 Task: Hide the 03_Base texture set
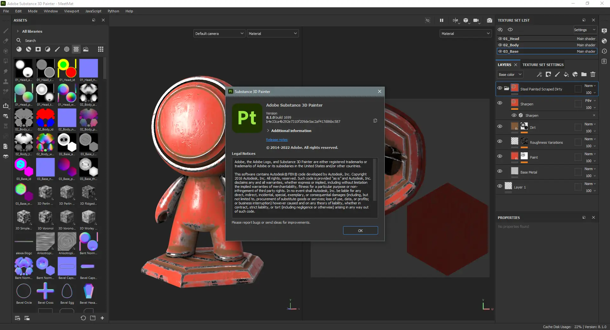[500, 51]
